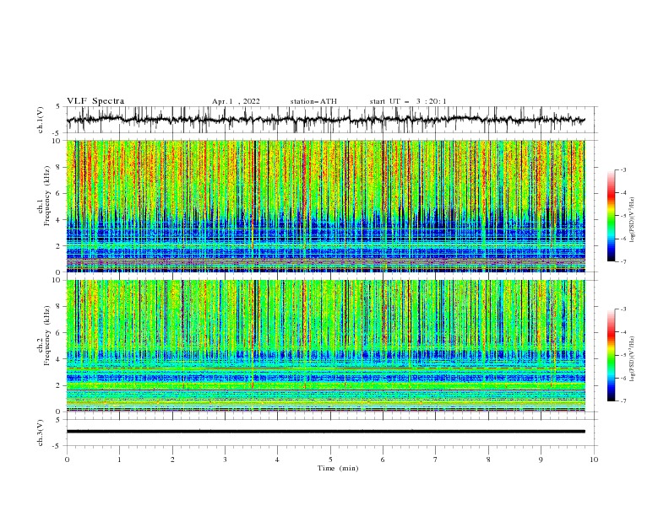The width and height of the screenshot is (669, 516).
Task: Click time axis tick label "3"
Action: tap(225, 460)
